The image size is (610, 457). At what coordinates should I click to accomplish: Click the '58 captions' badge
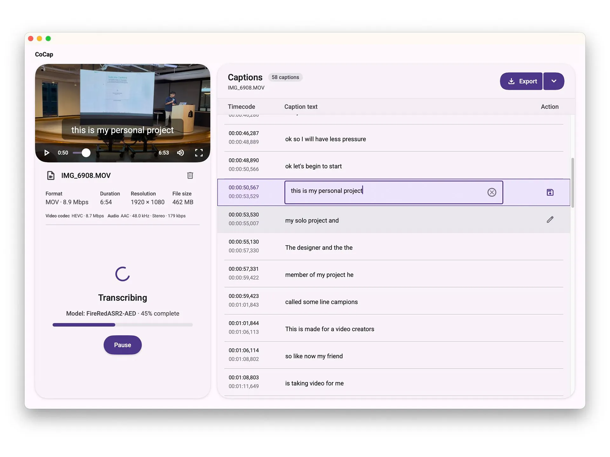coord(285,77)
